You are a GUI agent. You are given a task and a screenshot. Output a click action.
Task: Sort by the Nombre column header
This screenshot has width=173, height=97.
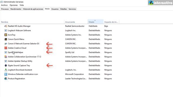32,22
